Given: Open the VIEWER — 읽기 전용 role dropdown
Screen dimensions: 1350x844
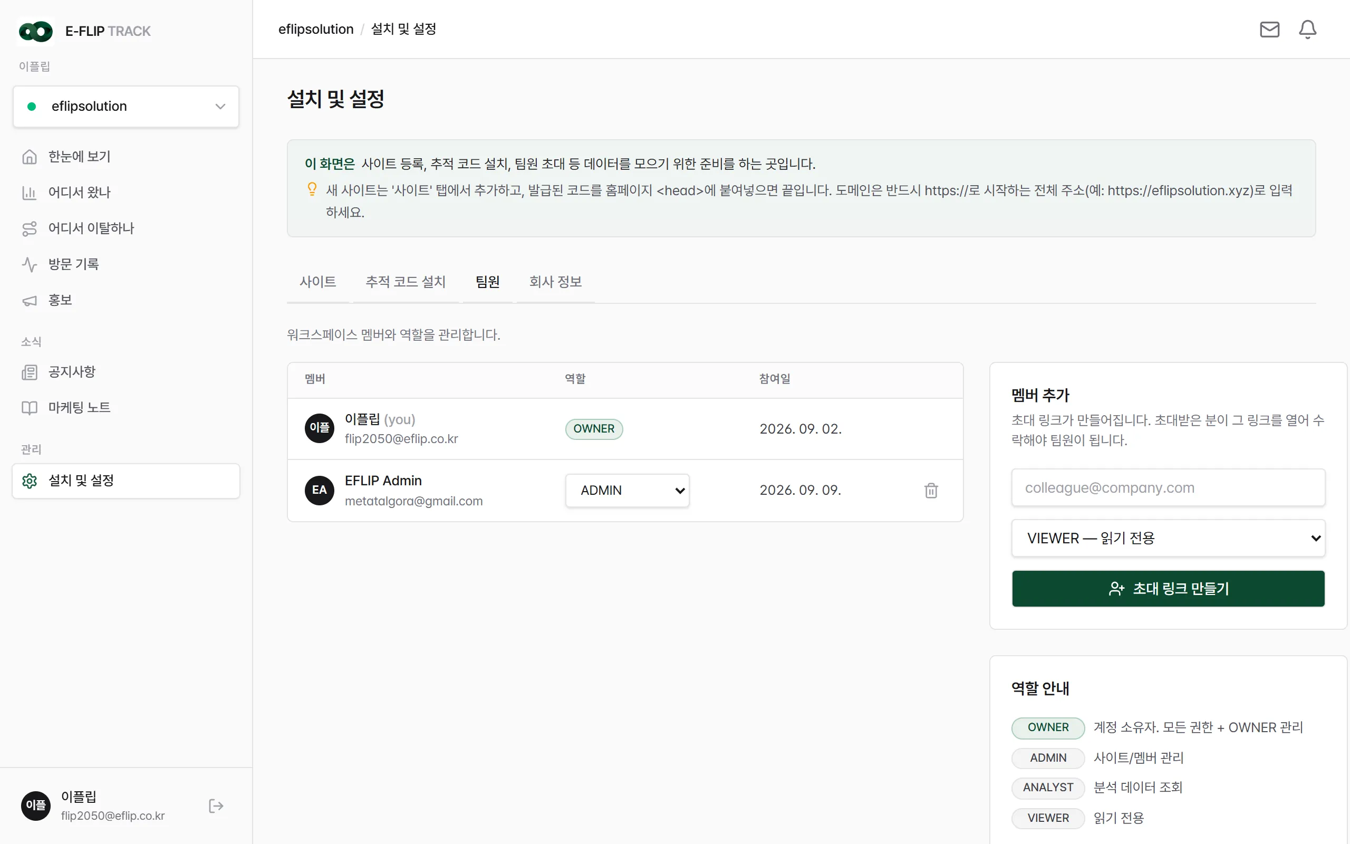Looking at the screenshot, I should (1168, 538).
